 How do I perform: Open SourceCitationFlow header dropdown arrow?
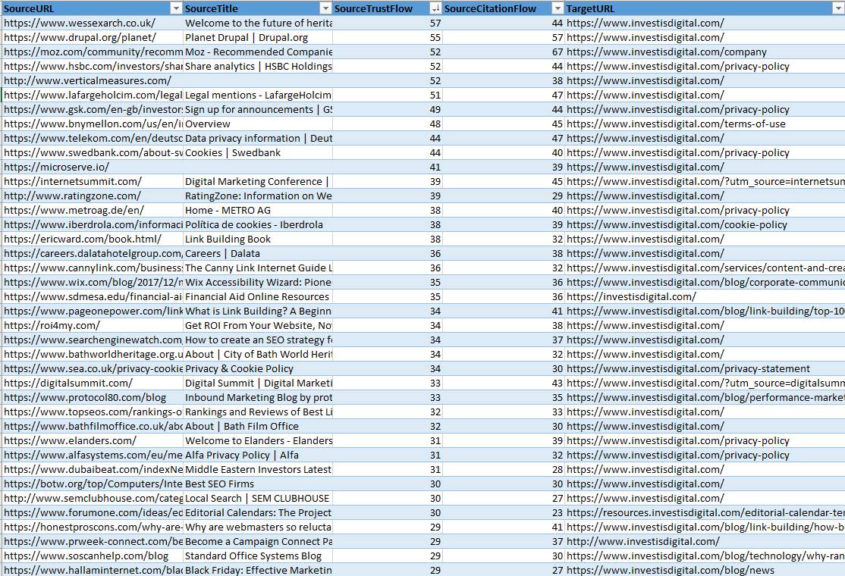coord(559,8)
